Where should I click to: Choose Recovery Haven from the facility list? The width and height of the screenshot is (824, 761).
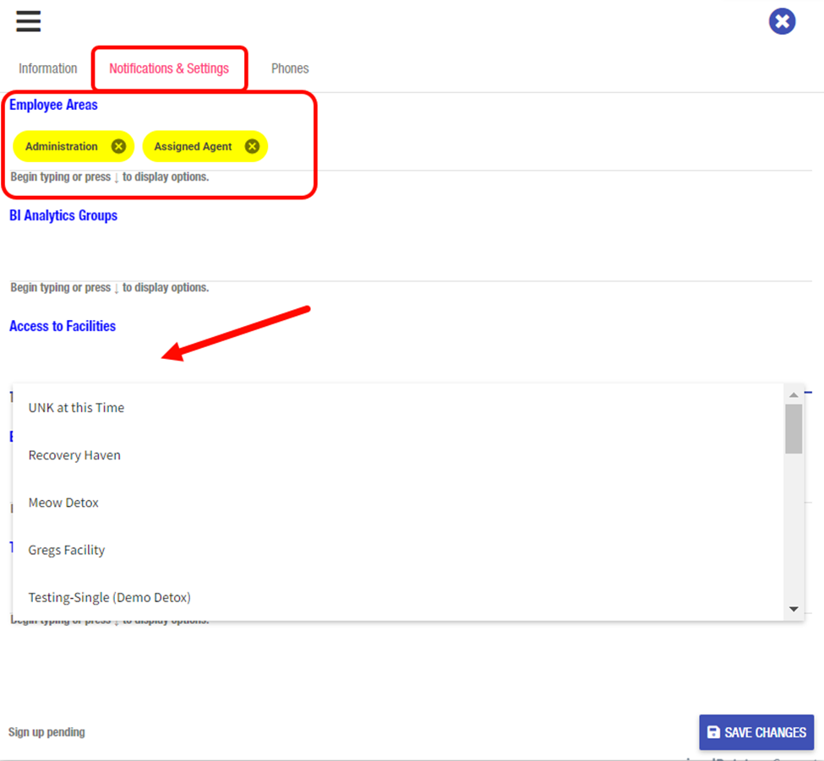pyautogui.click(x=74, y=455)
